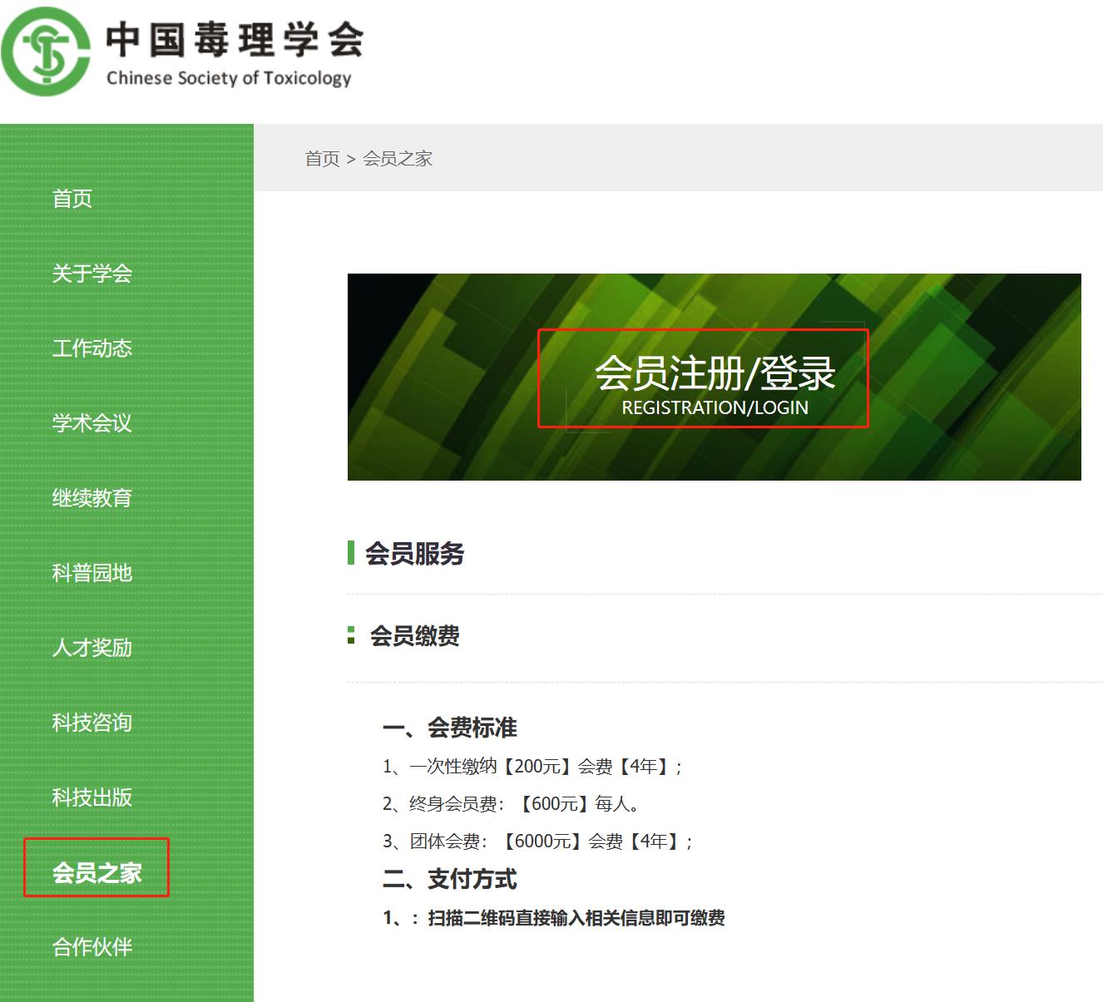1103x1002 pixels.
Task: Open 合作伙伴 in the sidebar
Action: click(x=92, y=947)
